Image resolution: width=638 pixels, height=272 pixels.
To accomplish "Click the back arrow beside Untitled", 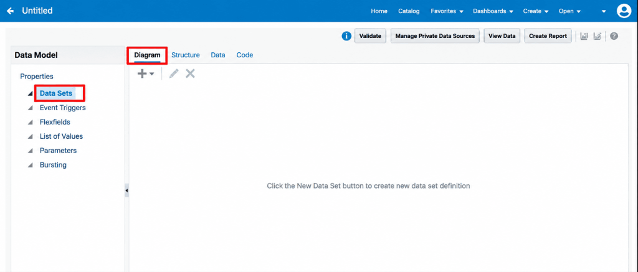I will click(10, 11).
